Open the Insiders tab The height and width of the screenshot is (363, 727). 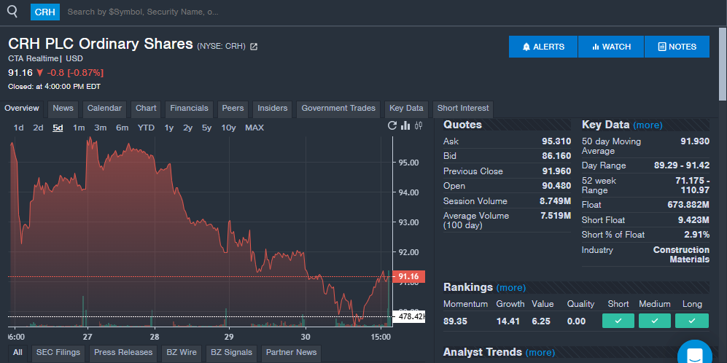pos(273,109)
